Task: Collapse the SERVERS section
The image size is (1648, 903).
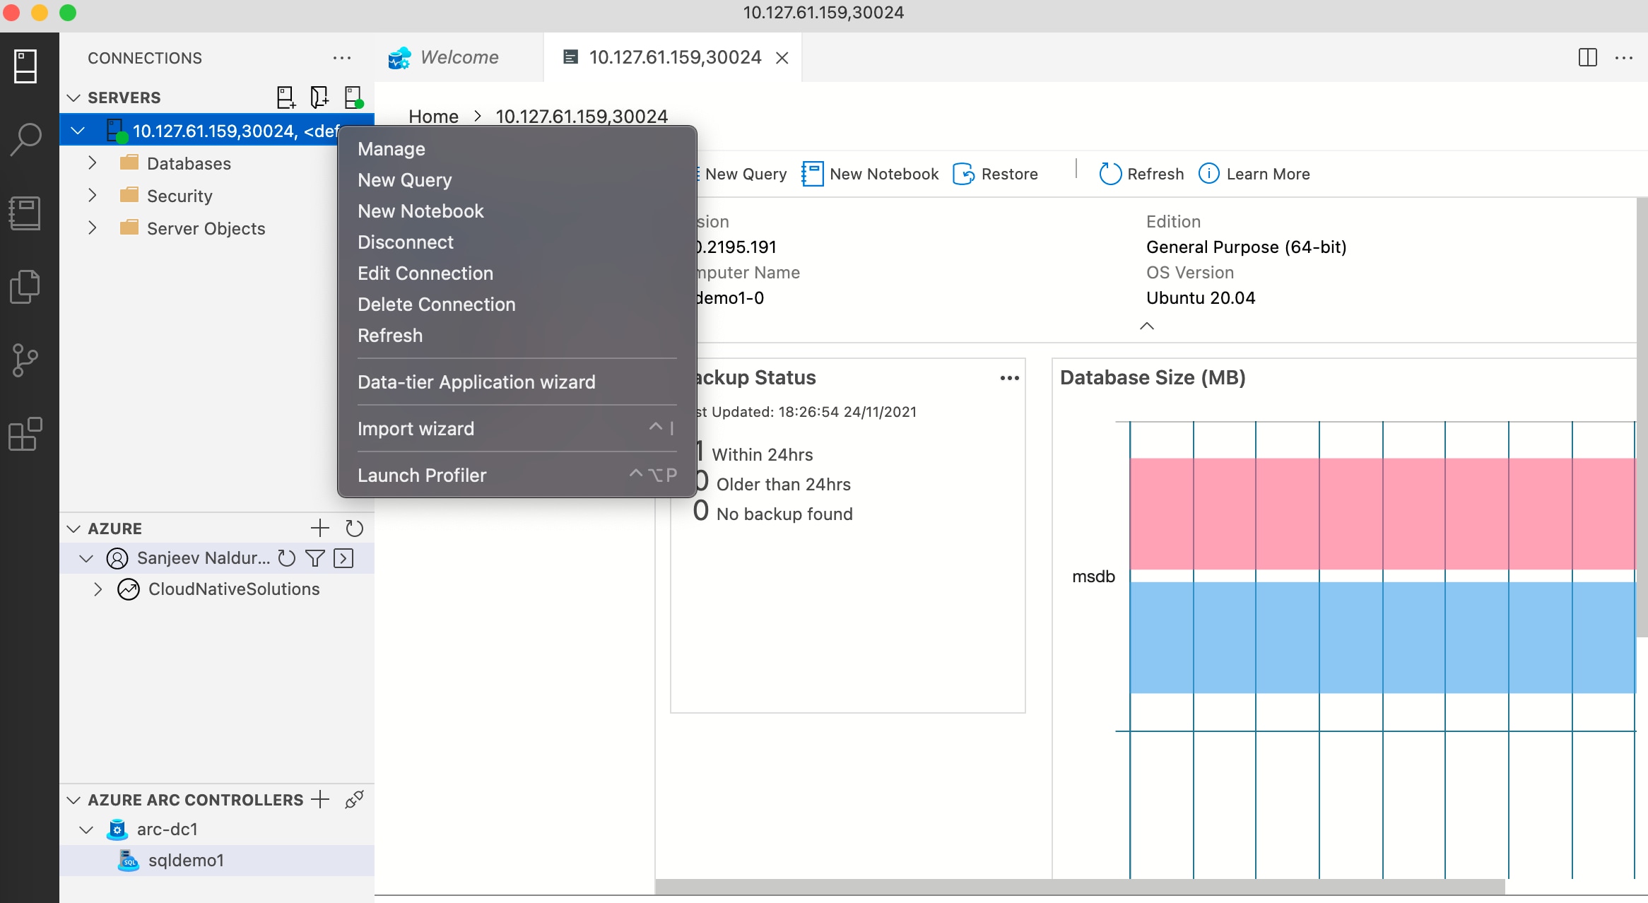Action: 73,98
